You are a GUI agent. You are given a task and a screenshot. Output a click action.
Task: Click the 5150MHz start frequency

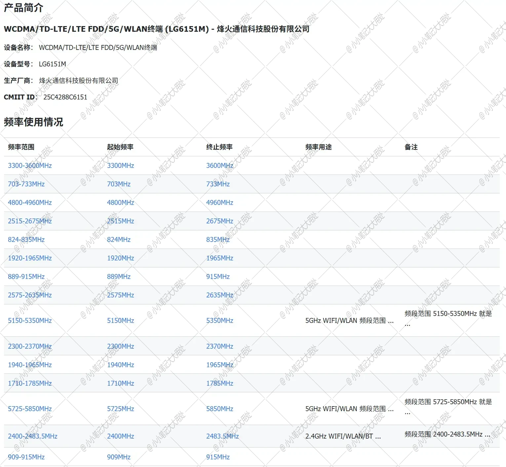120,321
